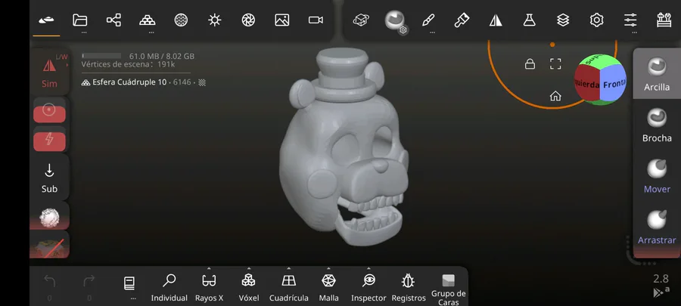This screenshot has height=306, width=681.
Task: Select the Arrastrar drag tool
Action: click(x=657, y=227)
